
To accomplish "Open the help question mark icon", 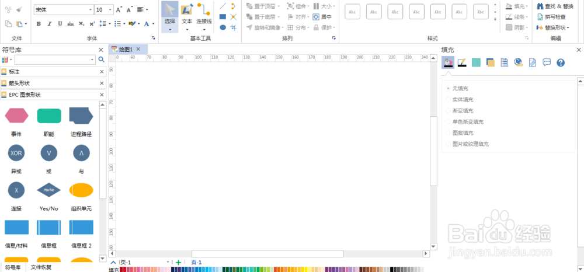I will pos(561,62).
